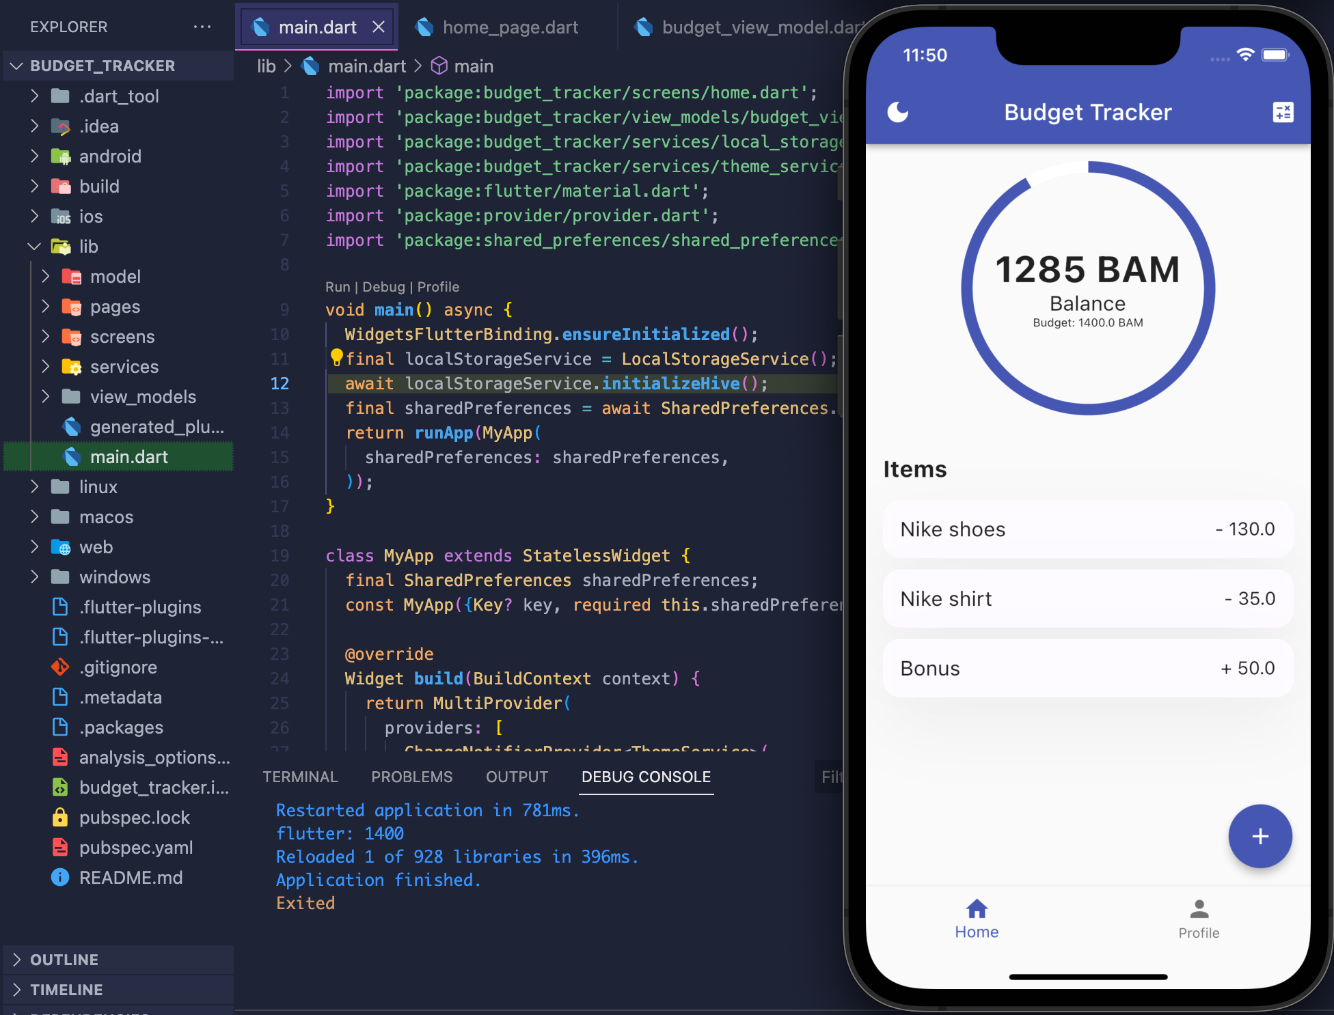The height and width of the screenshot is (1015, 1334).
Task: Toggle dark mode with the moon icon
Action: [897, 111]
